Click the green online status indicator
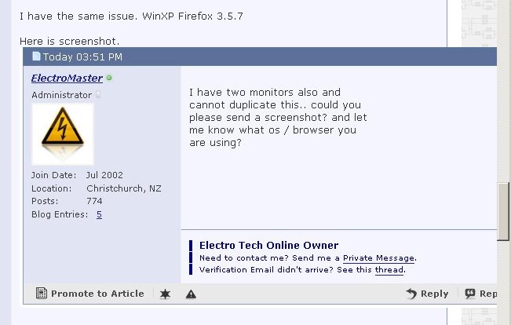Screen dimensions: 511x325 pyautogui.click(x=109, y=78)
